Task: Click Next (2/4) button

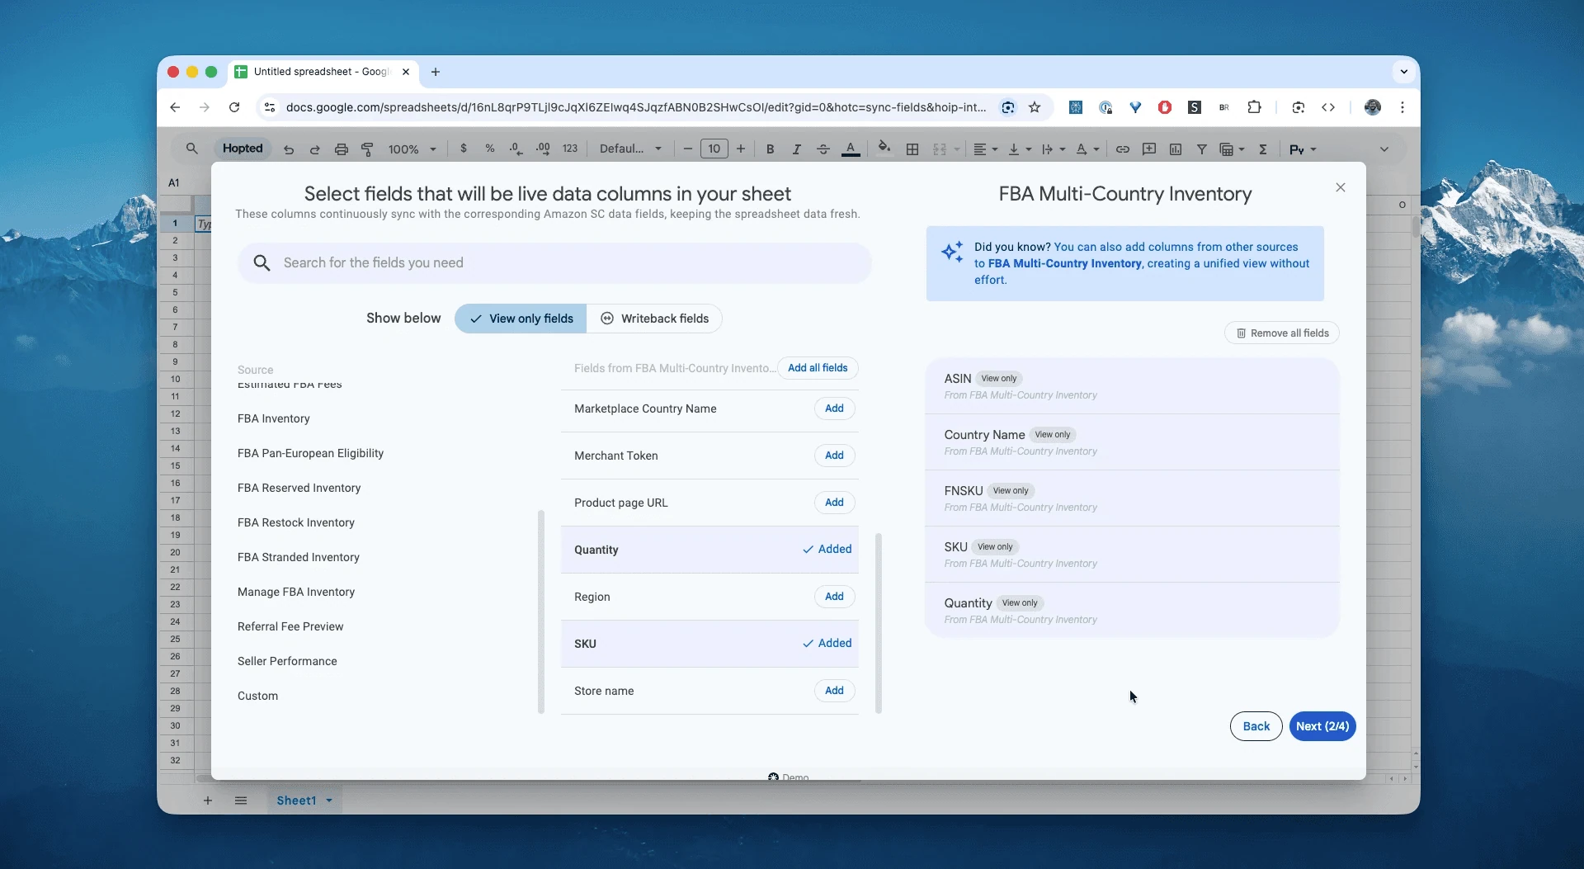Action: click(x=1322, y=726)
